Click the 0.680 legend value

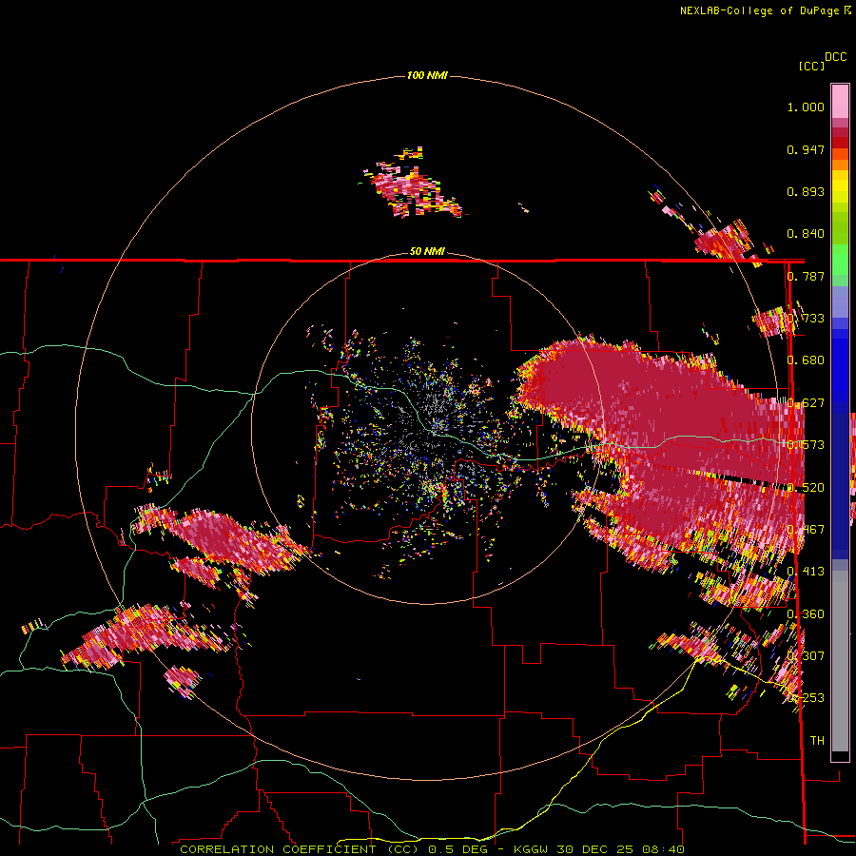pos(806,360)
